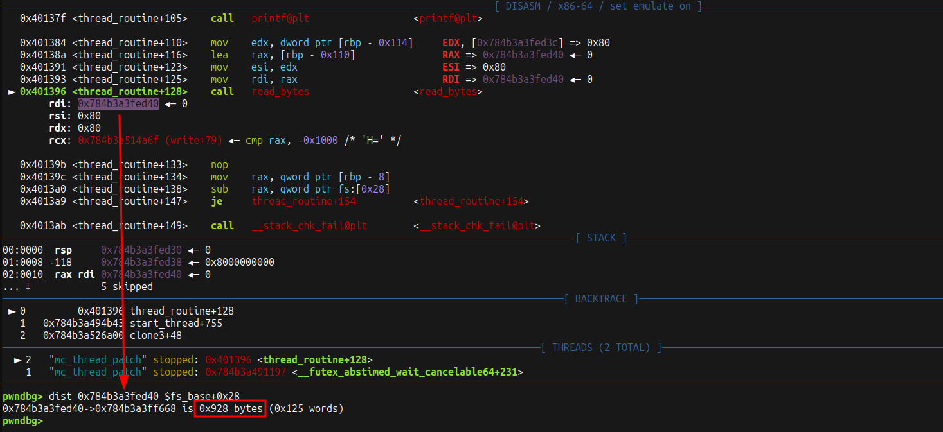The image size is (943, 432).
Task: Select the BACKTRACE section header
Action: [x=601, y=299]
